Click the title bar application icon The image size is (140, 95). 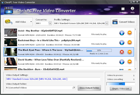[3, 2]
